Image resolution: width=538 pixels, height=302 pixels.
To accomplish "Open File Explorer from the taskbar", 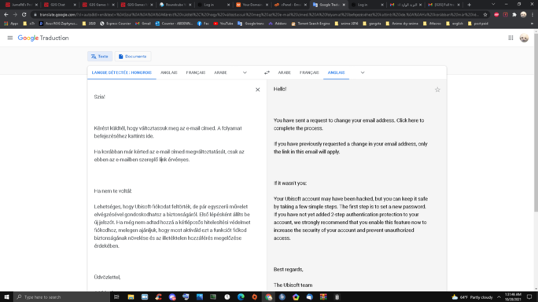I will coord(131,296).
